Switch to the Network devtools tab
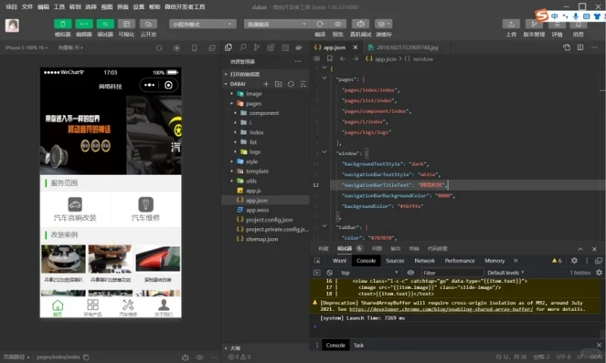Screen dimensions: 606x363 [424, 261]
